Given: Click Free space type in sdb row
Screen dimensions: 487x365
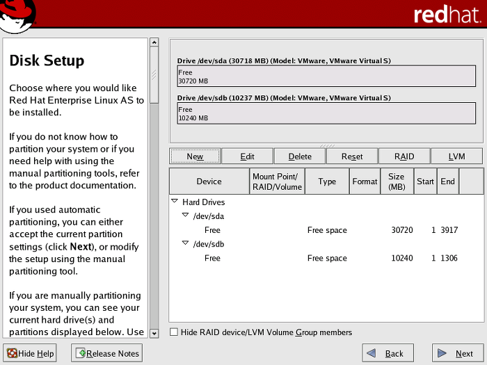Looking at the screenshot, I should pos(327,258).
